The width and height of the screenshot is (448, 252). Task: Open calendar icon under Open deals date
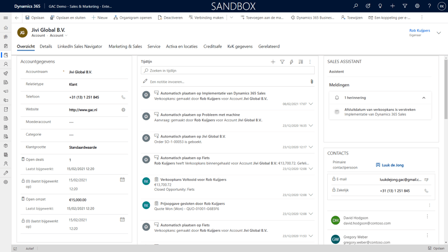(x=122, y=180)
